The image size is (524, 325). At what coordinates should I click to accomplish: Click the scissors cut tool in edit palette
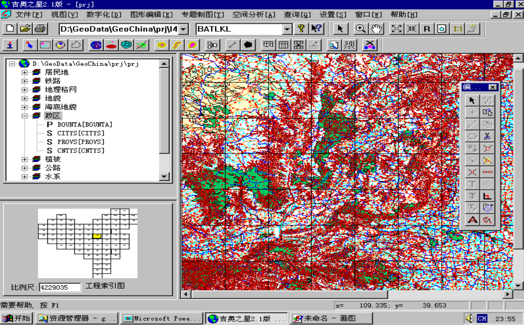point(487,137)
